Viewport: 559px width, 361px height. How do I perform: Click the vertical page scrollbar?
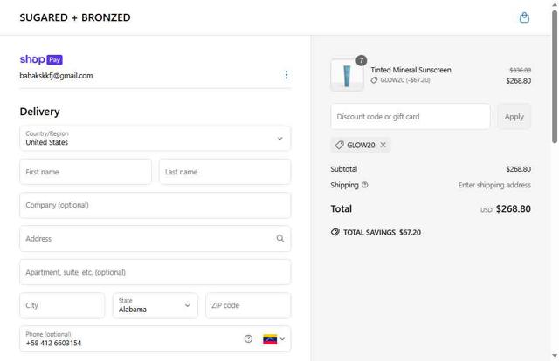click(555, 77)
